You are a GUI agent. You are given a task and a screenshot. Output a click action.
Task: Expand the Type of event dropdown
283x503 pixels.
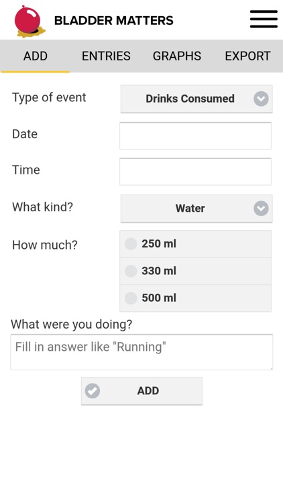[x=196, y=99]
